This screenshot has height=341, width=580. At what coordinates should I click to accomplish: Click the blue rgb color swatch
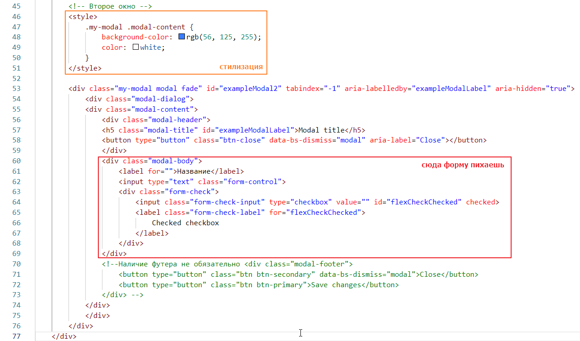coord(182,37)
